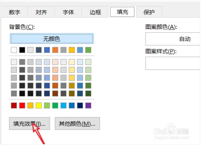Select the darkest green shade swatch

[88, 94]
